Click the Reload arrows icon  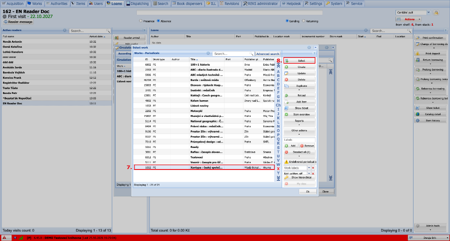286,95
